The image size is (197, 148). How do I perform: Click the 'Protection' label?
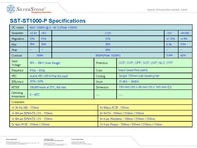point(102,63)
